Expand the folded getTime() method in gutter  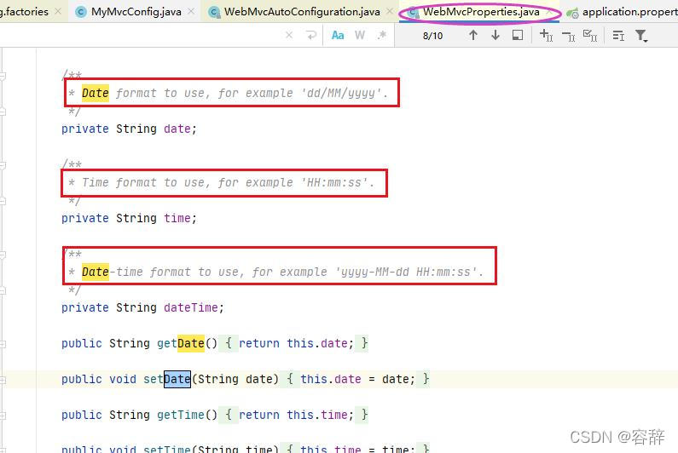pos(3,416)
